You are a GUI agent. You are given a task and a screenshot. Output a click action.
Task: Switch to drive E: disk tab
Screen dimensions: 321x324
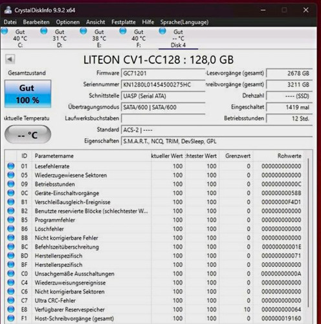(x=99, y=38)
